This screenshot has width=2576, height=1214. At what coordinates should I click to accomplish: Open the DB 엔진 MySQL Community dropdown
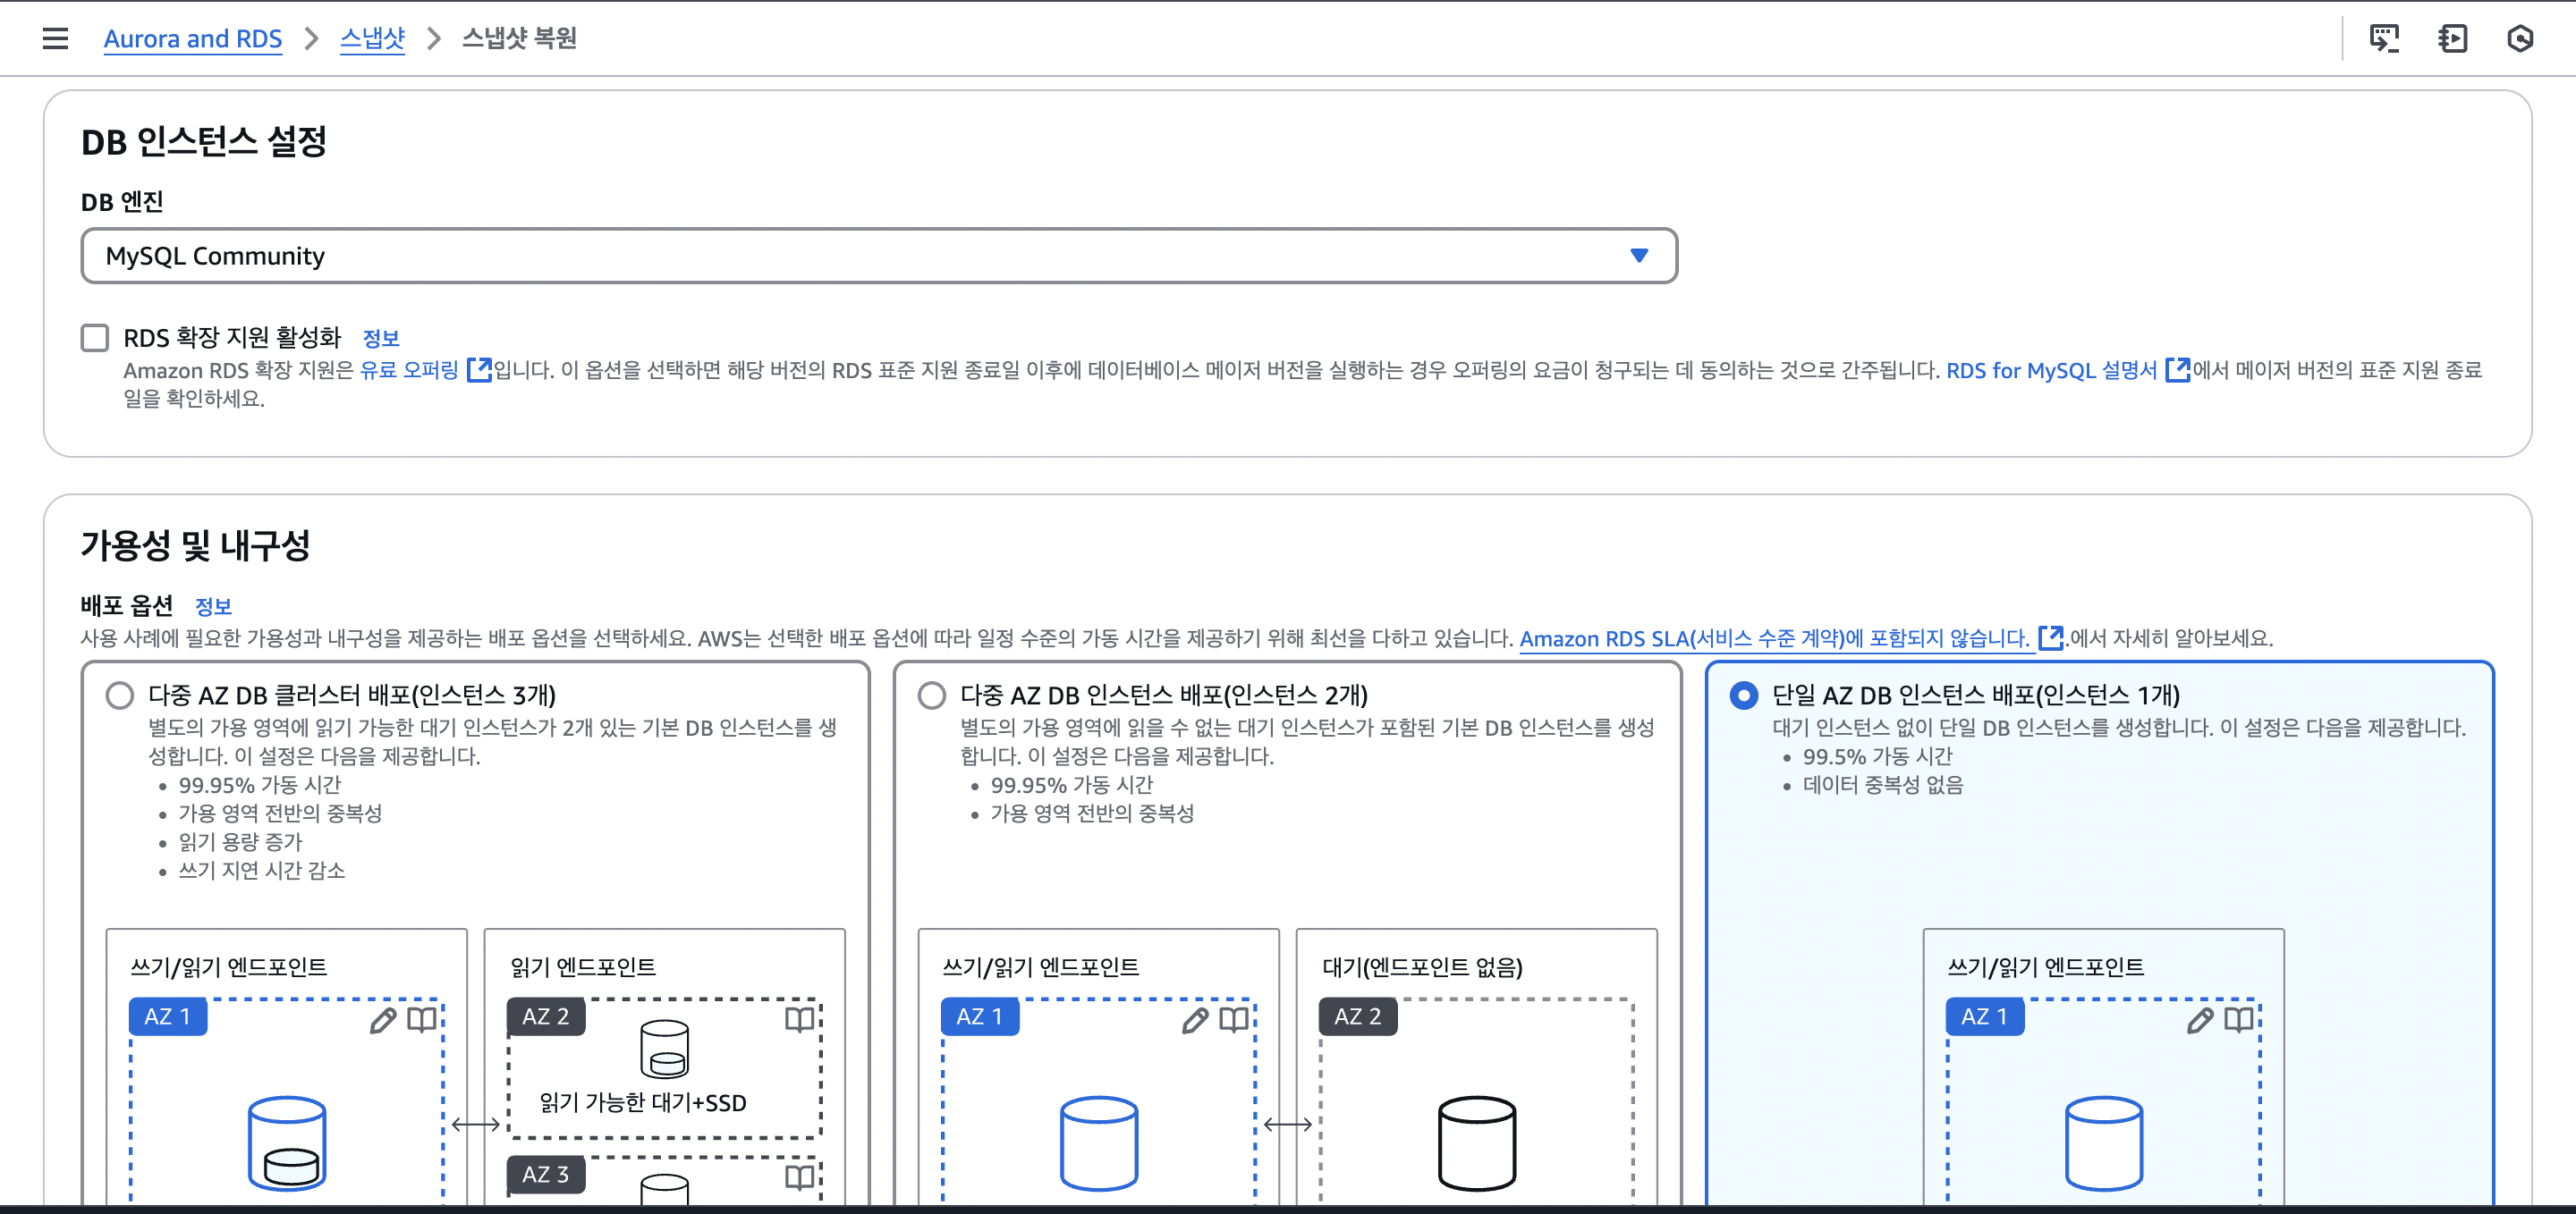tap(860, 256)
